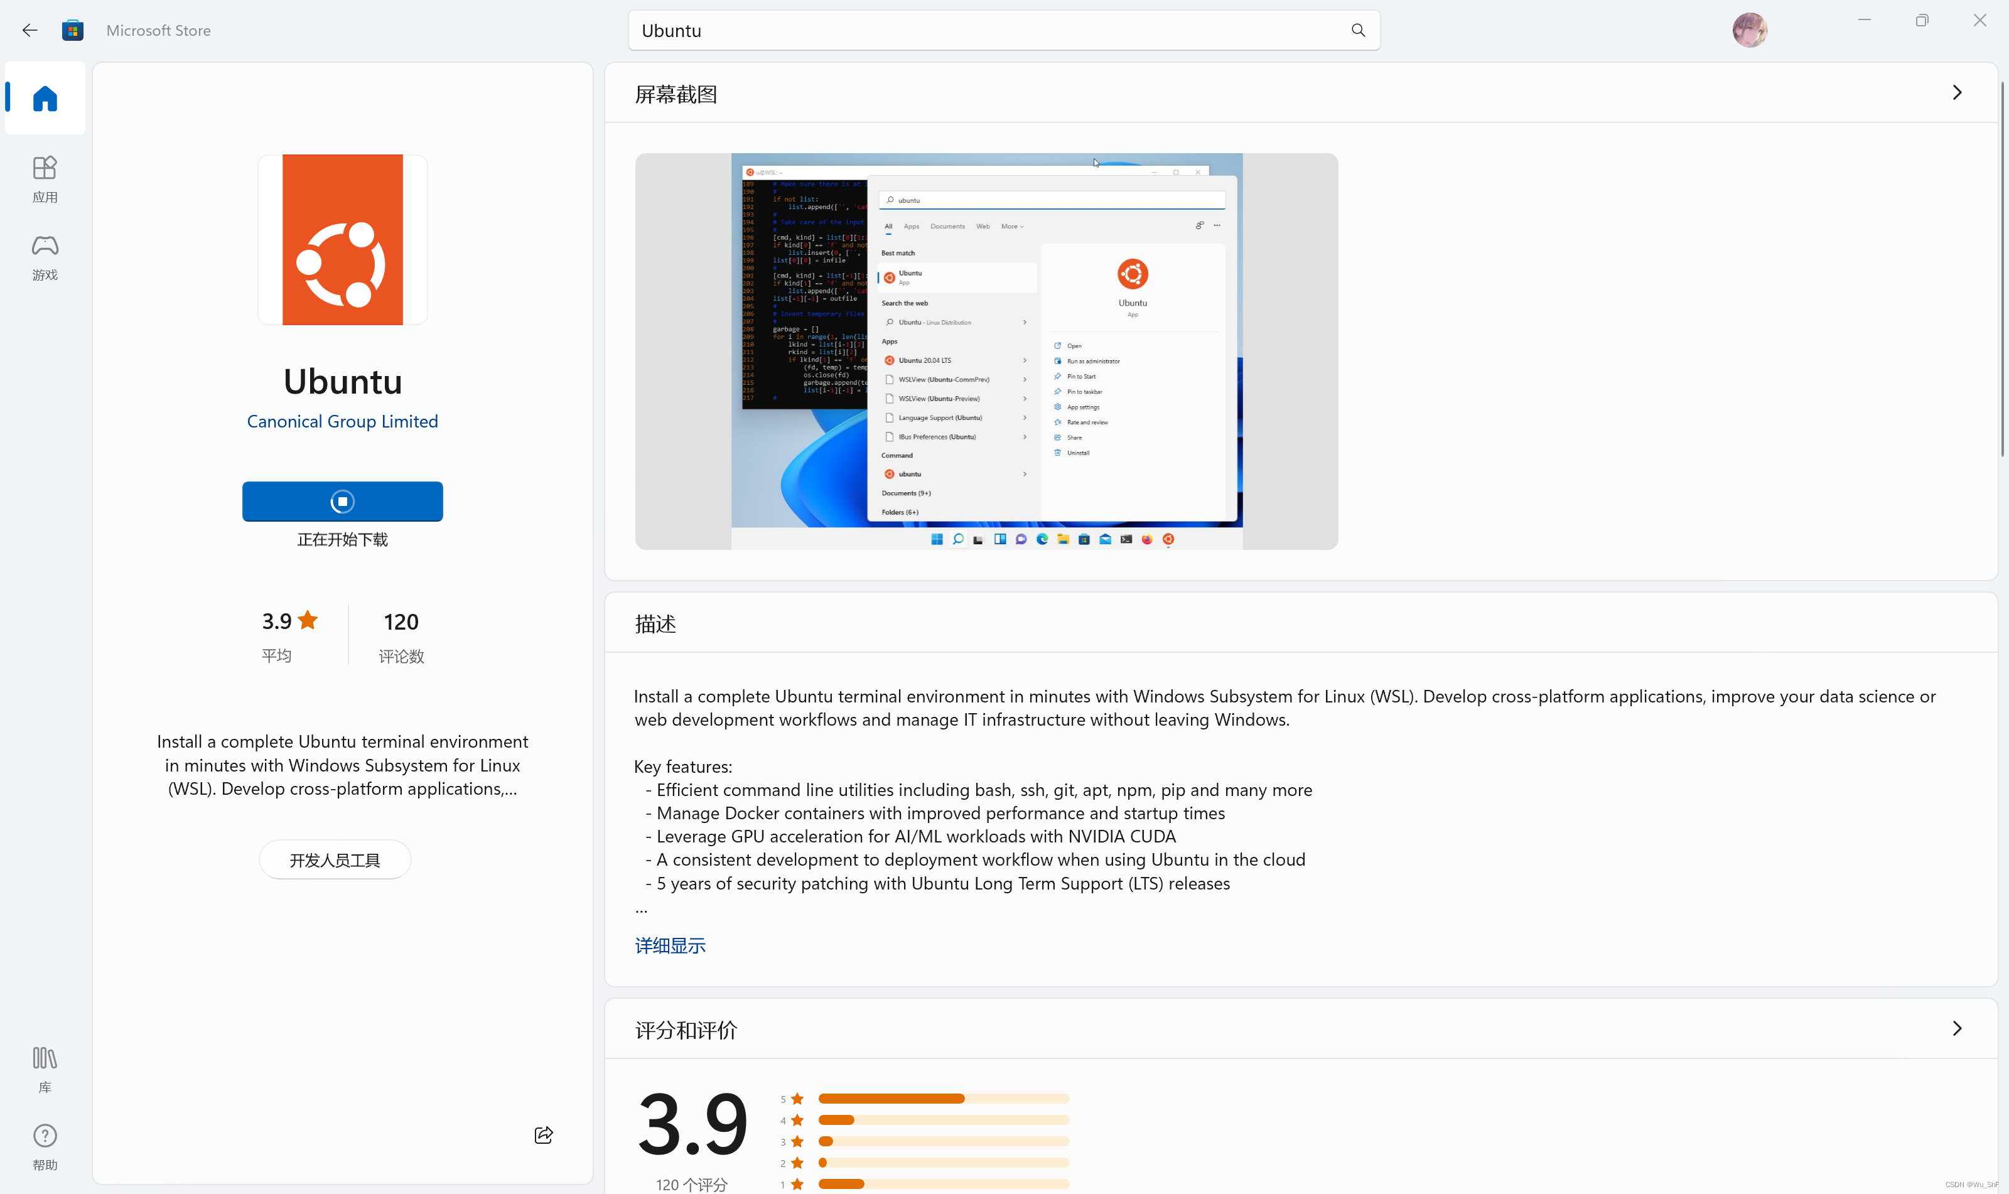
Task: Open the 游戏 (Games) sidebar section
Action: [x=45, y=257]
